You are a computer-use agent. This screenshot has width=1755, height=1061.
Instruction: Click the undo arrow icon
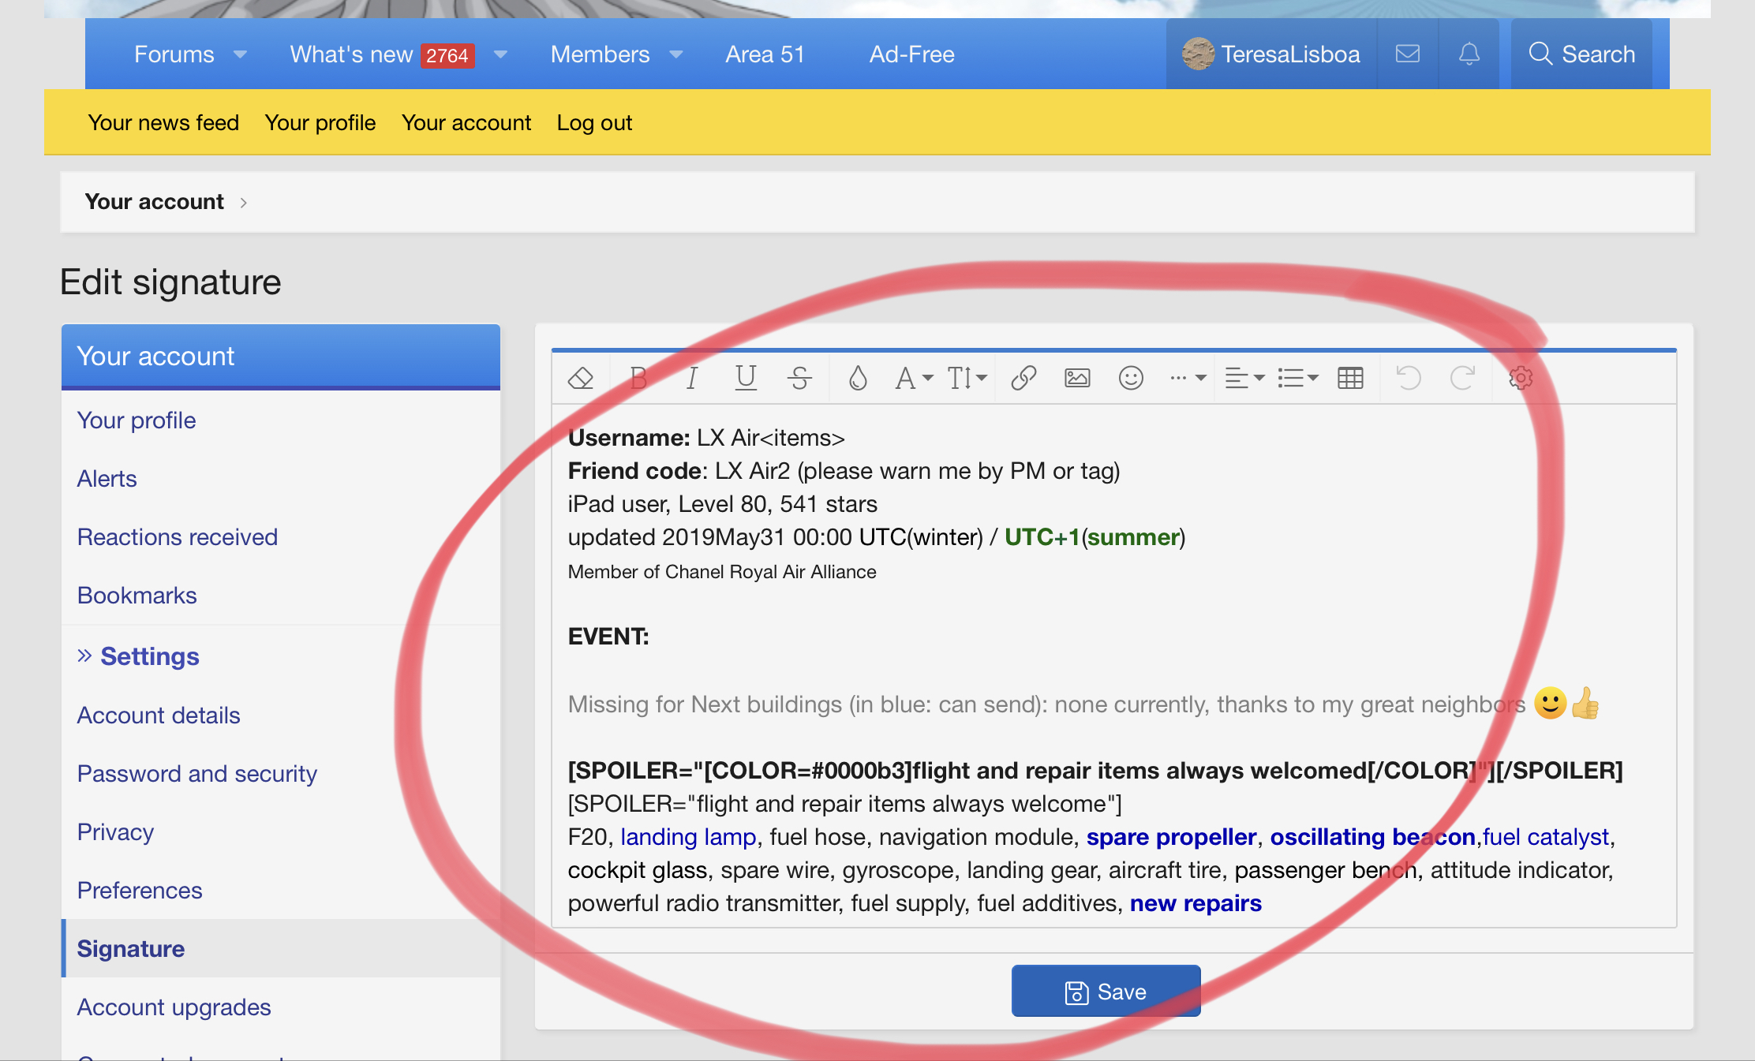coord(1409,379)
